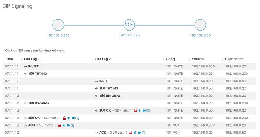Click the CSeq column header

(170, 59)
